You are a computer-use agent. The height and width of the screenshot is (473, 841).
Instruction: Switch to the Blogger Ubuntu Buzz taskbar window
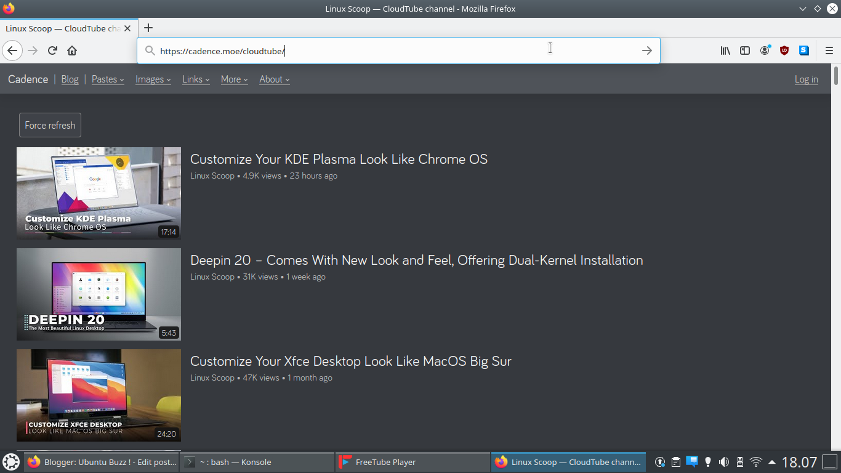point(102,462)
